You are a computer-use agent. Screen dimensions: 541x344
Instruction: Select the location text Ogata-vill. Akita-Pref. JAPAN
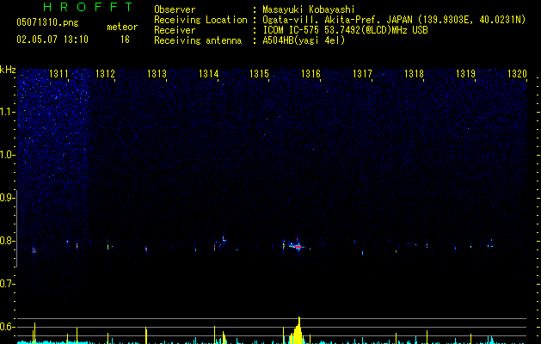click(x=339, y=20)
